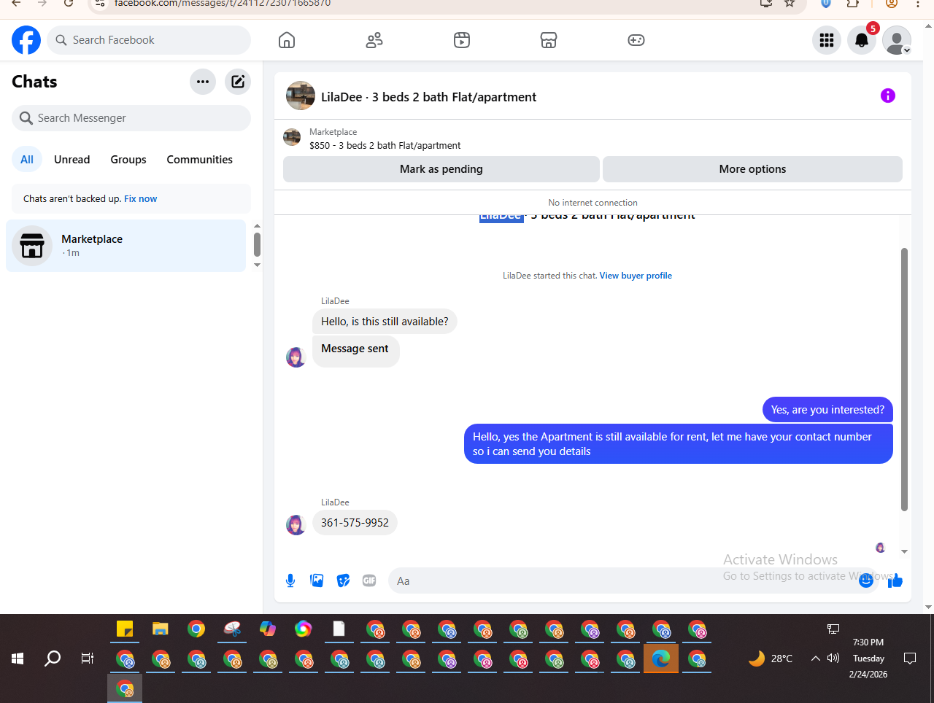Click the 'Yes, are you interested?' message
Image resolution: width=934 pixels, height=703 pixels.
coord(827,410)
